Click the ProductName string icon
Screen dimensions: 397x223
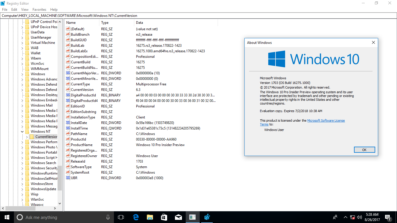(x=68, y=145)
